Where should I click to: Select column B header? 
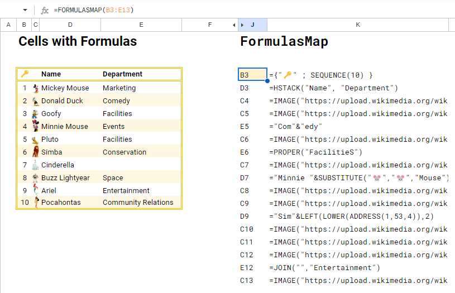(24, 25)
